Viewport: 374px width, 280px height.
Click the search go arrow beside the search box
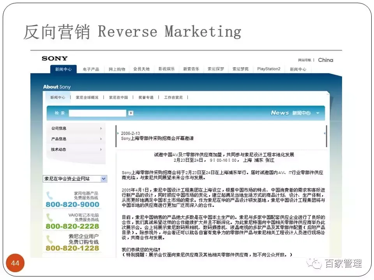click(x=131, y=113)
